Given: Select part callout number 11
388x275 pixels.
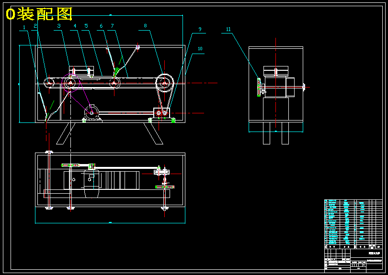Looking at the screenshot, I should click(228, 29).
